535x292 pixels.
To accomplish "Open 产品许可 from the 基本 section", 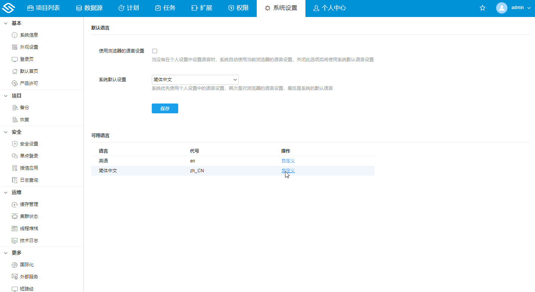I will [29, 83].
